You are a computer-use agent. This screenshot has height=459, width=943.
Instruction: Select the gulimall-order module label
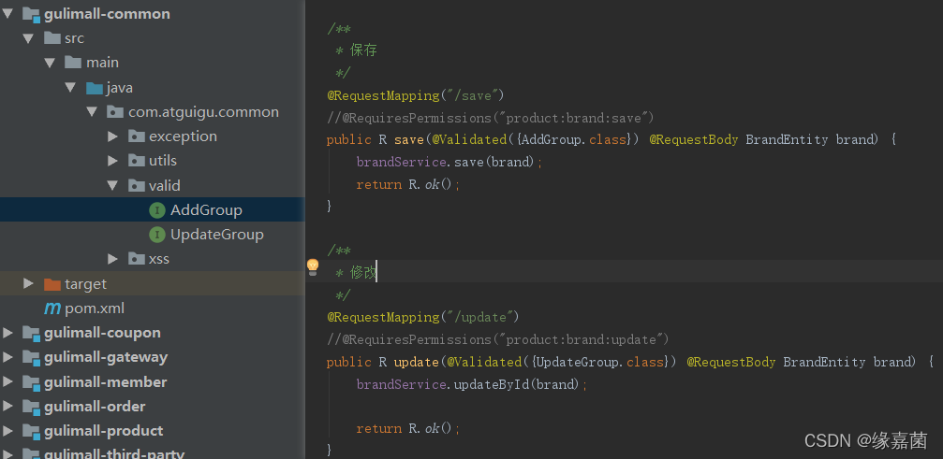pos(95,407)
